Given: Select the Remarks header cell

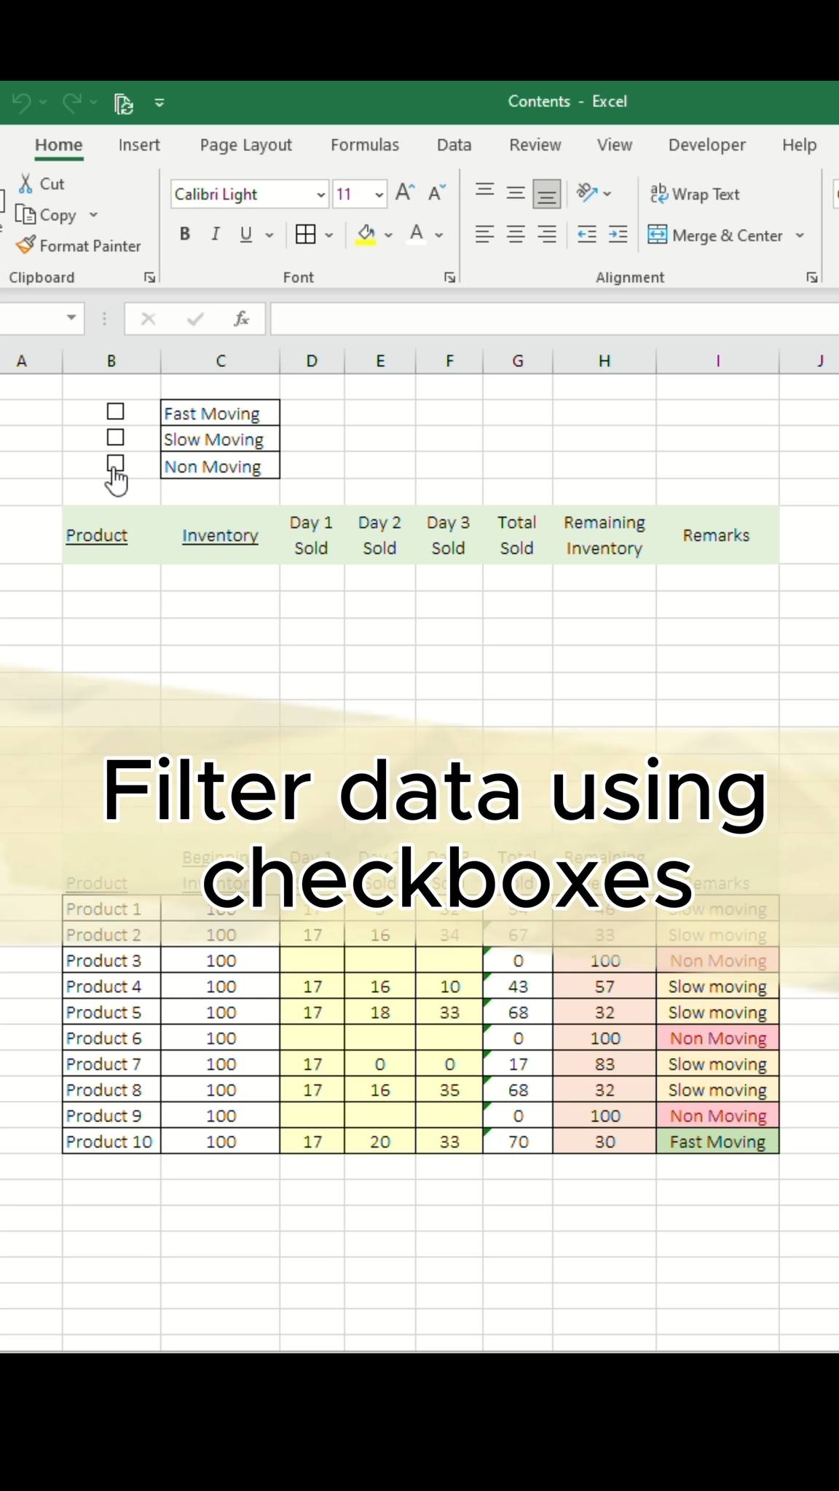Looking at the screenshot, I should click(x=717, y=535).
